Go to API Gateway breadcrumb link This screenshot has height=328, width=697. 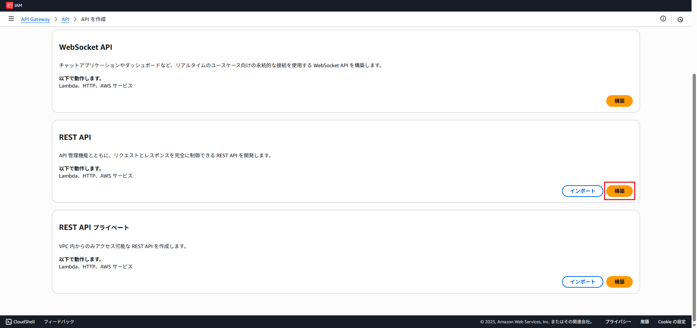point(36,19)
